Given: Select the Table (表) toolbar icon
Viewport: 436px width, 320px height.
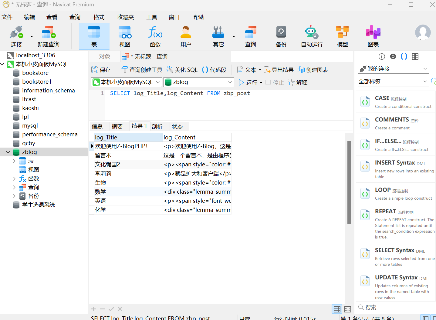Looking at the screenshot, I should point(94,36).
